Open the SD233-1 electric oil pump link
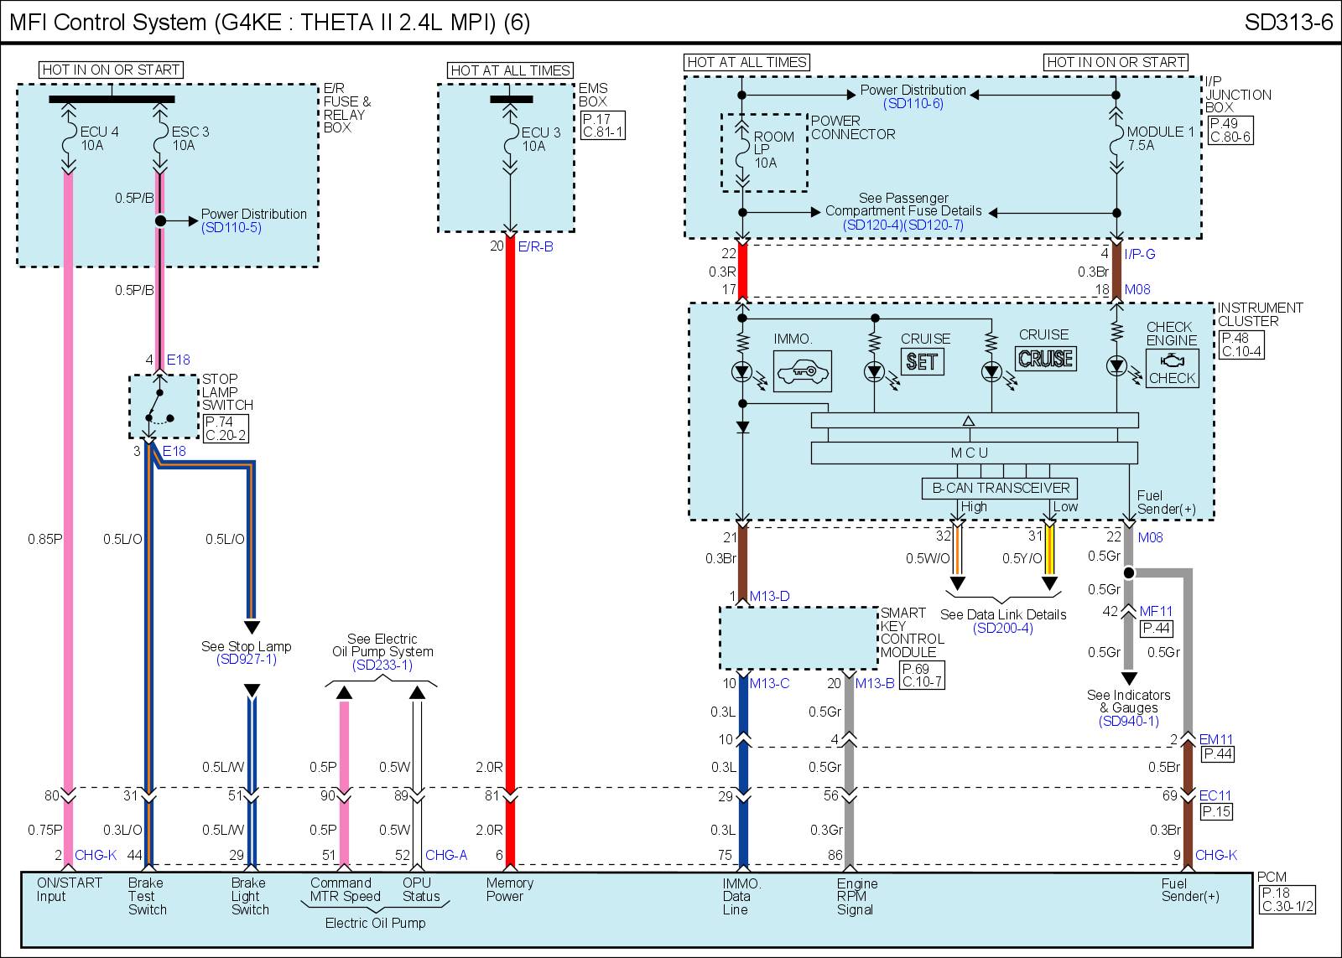The image size is (1342, 958). [x=382, y=665]
